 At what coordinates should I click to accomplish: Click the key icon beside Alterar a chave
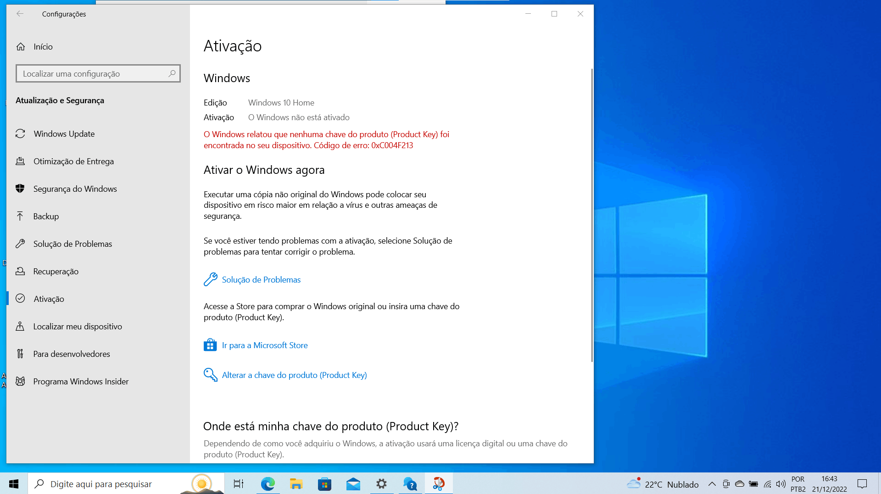coord(210,375)
